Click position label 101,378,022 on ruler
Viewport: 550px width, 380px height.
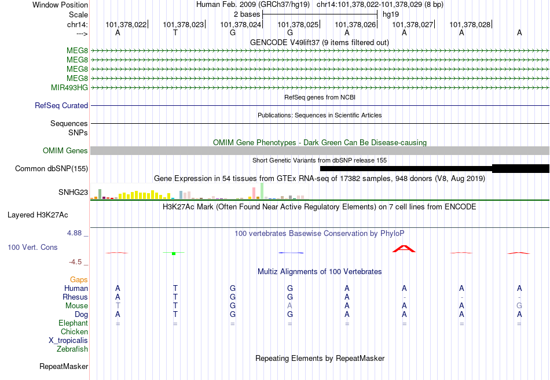click(x=126, y=24)
